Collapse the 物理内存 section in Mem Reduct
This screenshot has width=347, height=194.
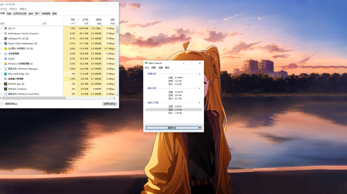click(x=199, y=74)
